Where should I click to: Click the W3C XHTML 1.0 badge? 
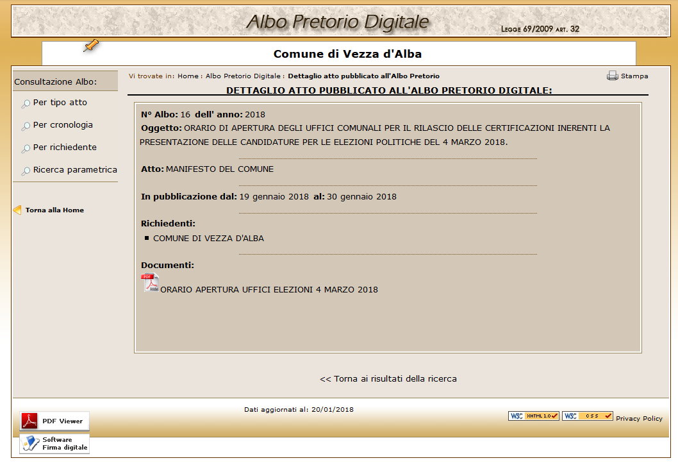click(534, 416)
